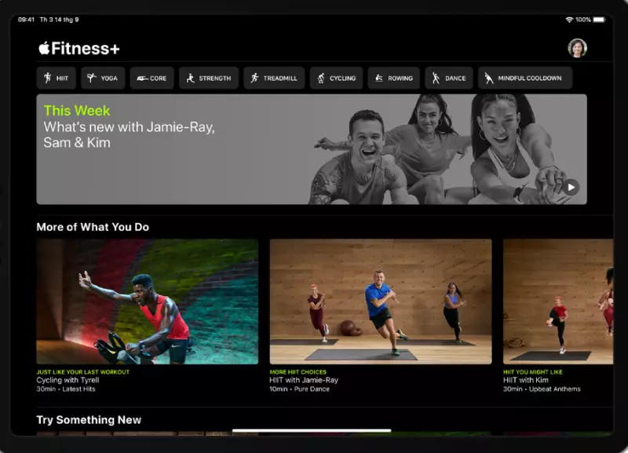Filter workouts by Yoga label
Viewport: 628px width, 453px height.
109,78
